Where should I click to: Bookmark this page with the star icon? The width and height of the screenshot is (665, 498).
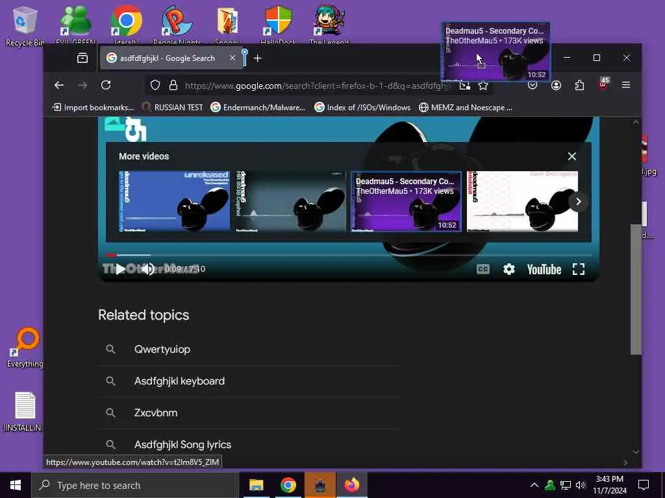483,86
